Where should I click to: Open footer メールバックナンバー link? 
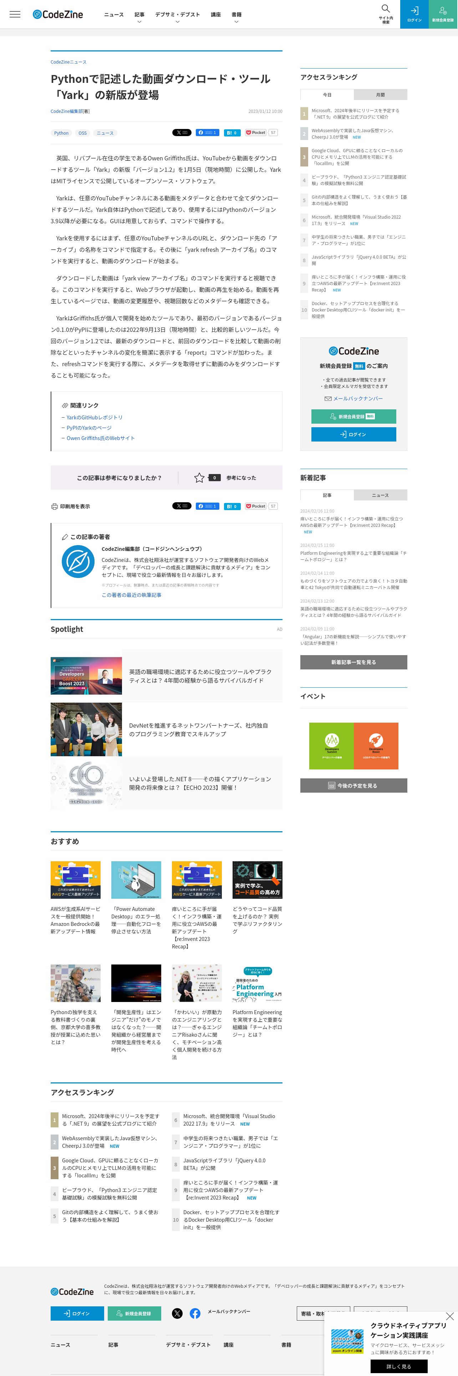tap(229, 1311)
